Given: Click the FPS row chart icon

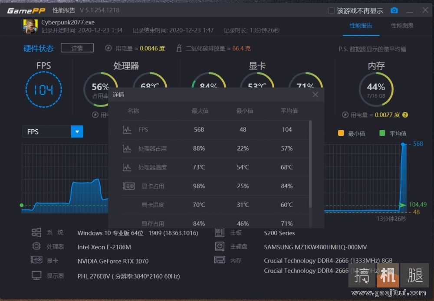Looking at the screenshot, I should [127, 130].
